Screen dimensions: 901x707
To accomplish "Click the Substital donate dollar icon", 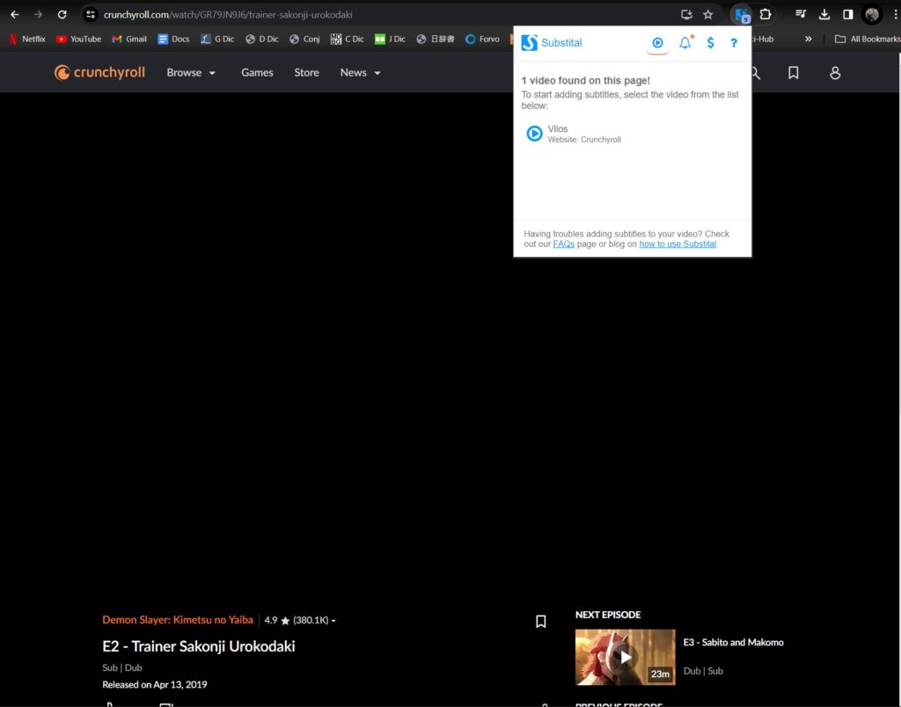I will click(x=710, y=42).
